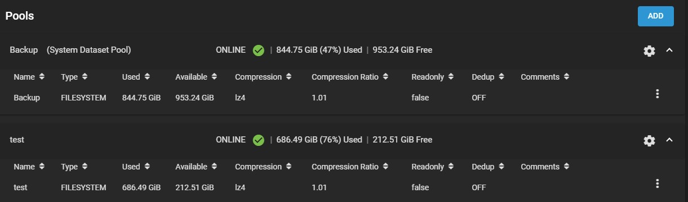688x202 pixels.
Task: Open the test pool settings gear
Action: 649,140
